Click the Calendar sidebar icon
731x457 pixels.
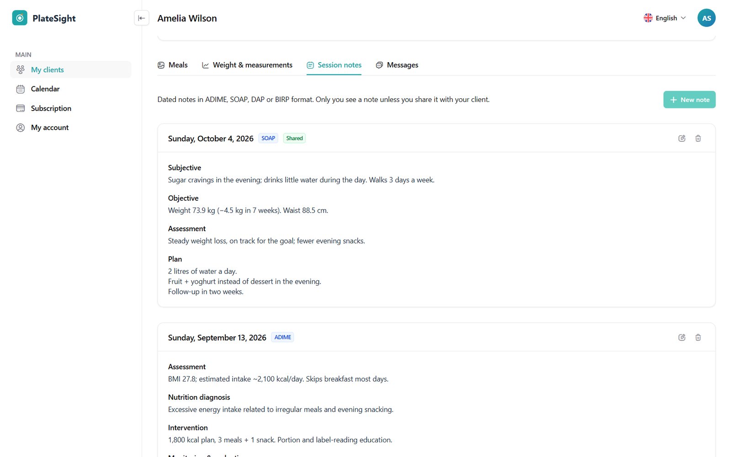point(21,89)
